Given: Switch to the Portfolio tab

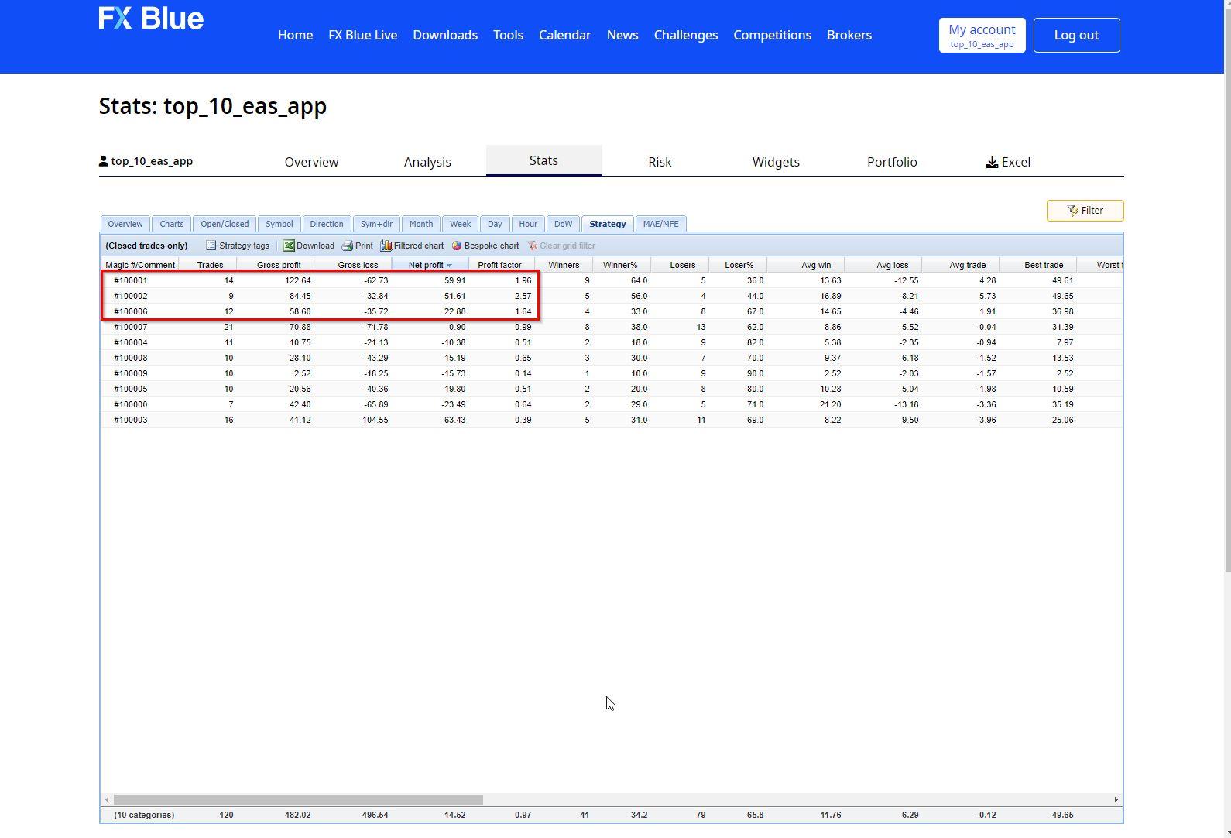Looking at the screenshot, I should (x=892, y=162).
